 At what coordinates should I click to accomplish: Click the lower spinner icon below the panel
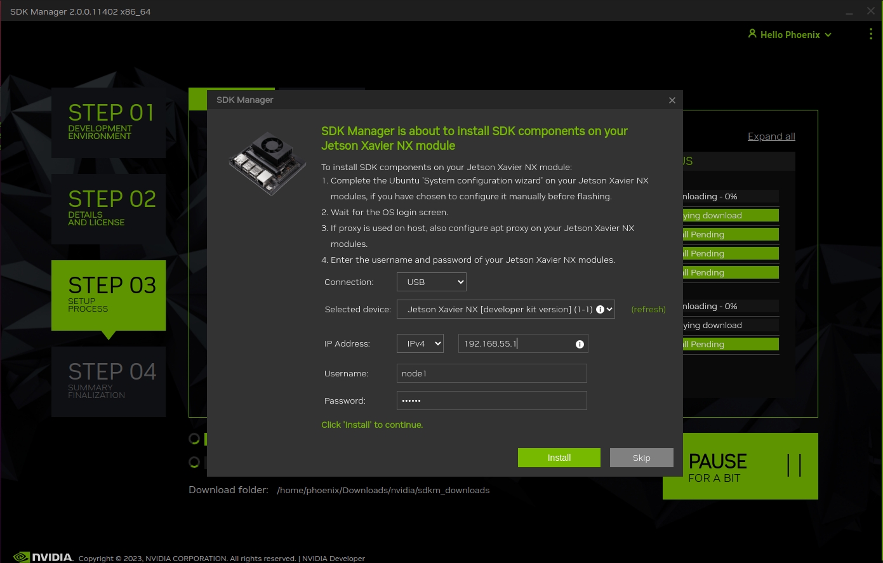194,462
